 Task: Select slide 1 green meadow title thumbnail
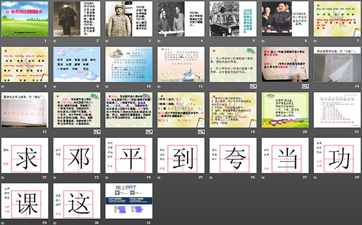25,19
